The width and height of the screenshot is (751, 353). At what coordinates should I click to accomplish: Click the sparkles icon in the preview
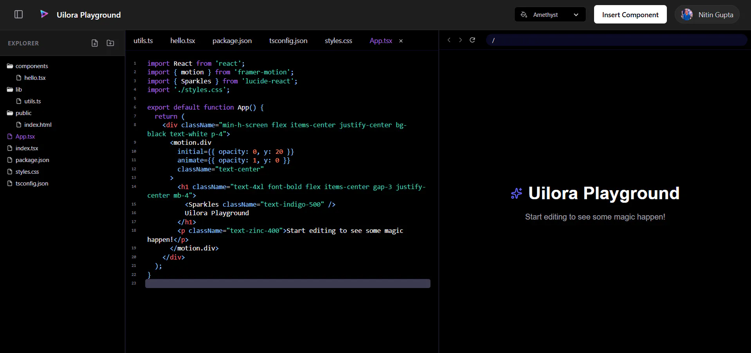pyautogui.click(x=517, y=193)
